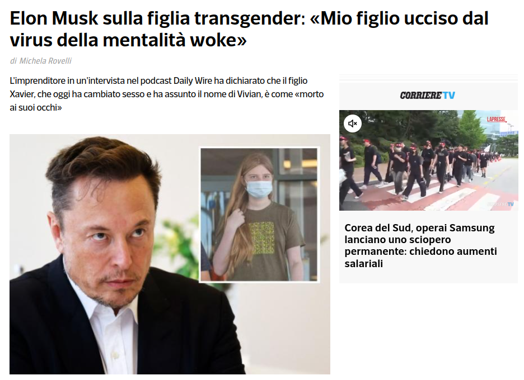The image size is (524, 380).
Task: Open the Samsung workers strike video headline
Action: [x=421, y=245]
